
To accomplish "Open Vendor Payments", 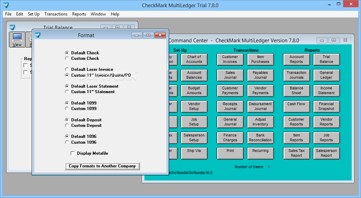I will click(260, 91).
